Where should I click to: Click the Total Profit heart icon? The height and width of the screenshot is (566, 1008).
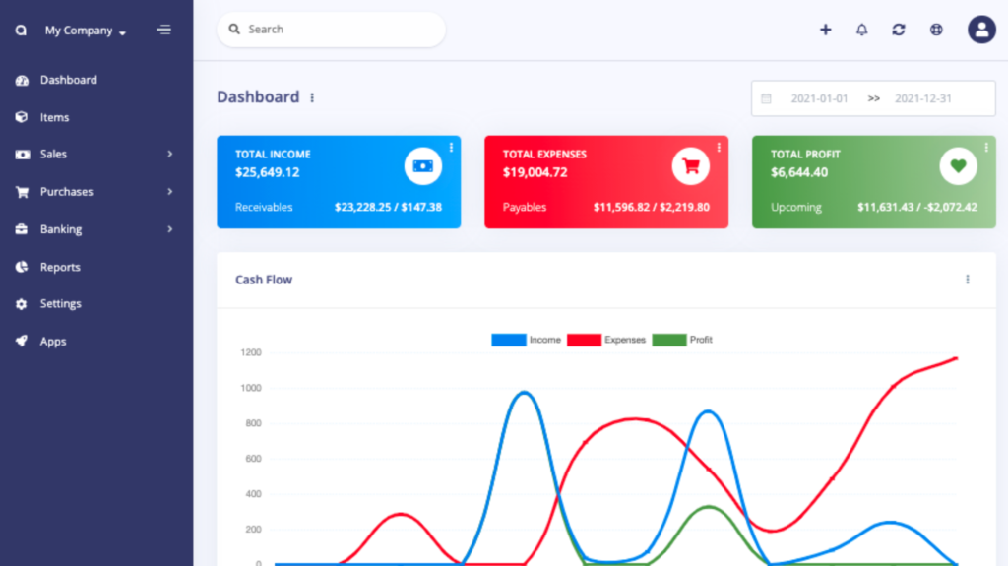point(959,166)
